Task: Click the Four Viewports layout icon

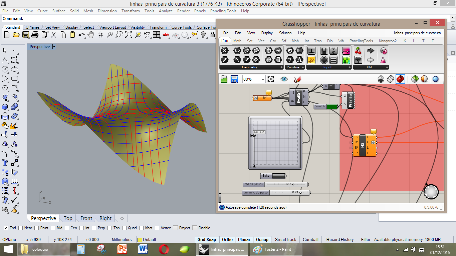Action: point(156,35)
